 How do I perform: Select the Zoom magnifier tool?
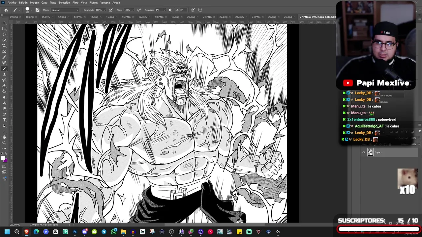(x=4, y=143)
